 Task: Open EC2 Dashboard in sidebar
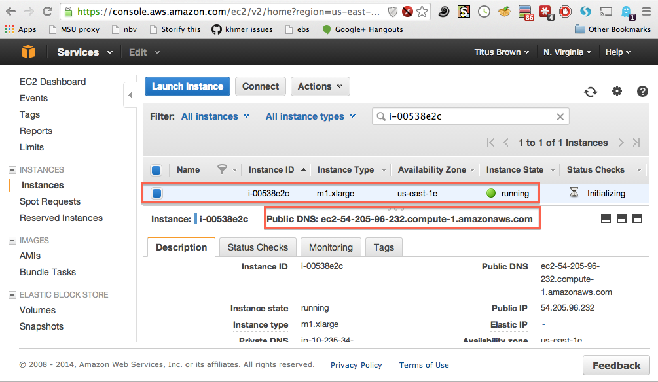tap(52, 82)
